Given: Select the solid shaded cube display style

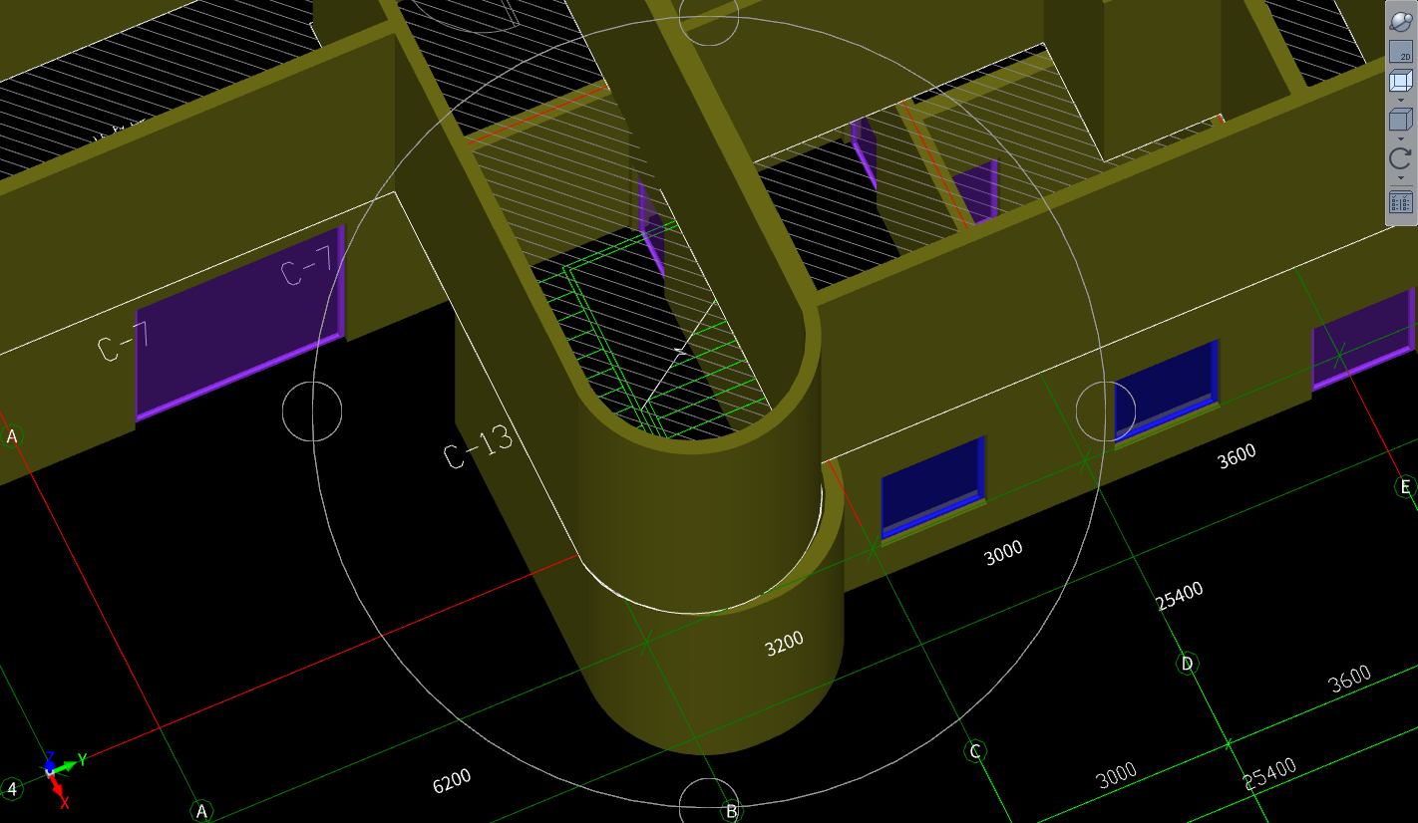Looking at the screenshot, I should (x=1401, y=120).
